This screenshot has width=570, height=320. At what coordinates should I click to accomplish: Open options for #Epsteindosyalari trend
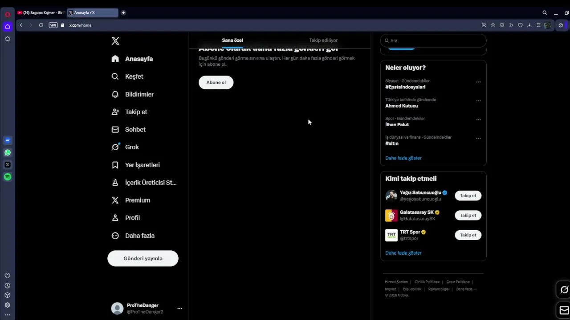click(x=478, y=82)
